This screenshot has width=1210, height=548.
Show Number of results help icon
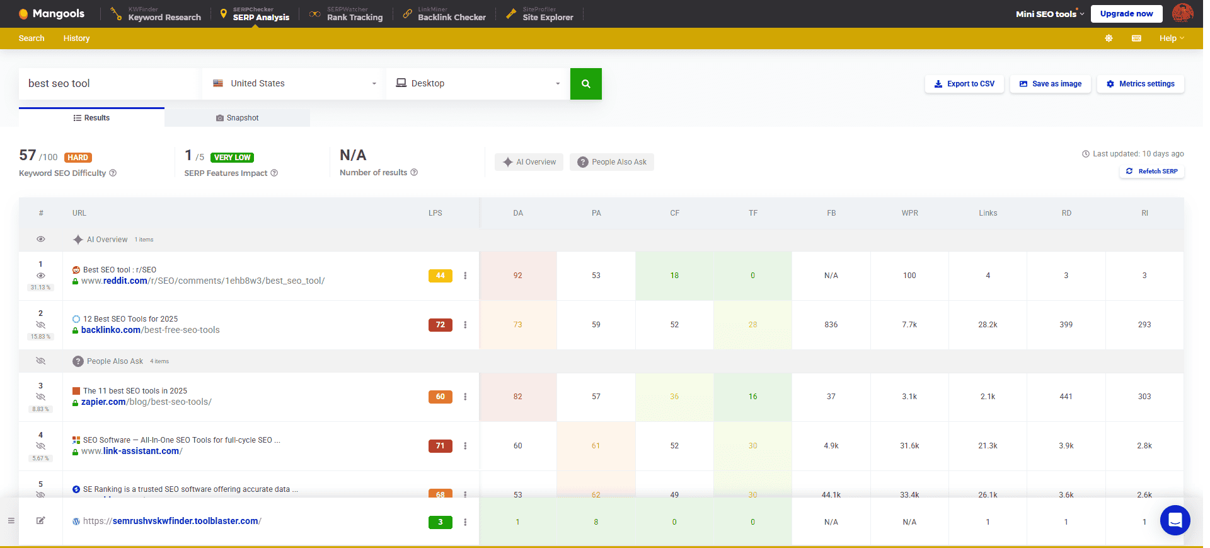(414, 172)
